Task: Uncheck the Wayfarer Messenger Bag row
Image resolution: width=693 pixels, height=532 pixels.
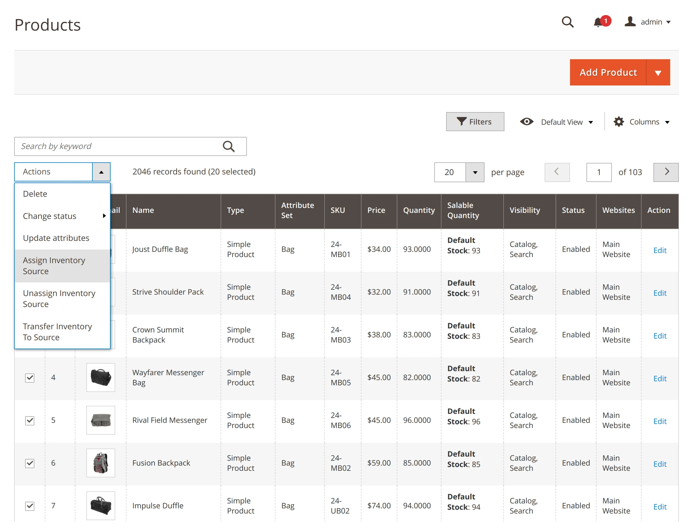Action: coord(29,377)
